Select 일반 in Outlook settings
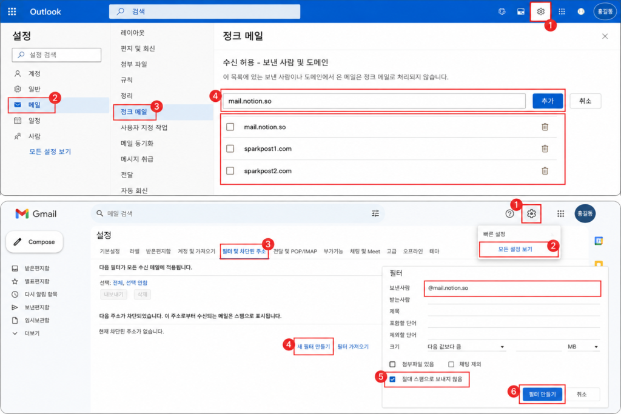This screenshot has height=414, width=621. coord(34,89)
